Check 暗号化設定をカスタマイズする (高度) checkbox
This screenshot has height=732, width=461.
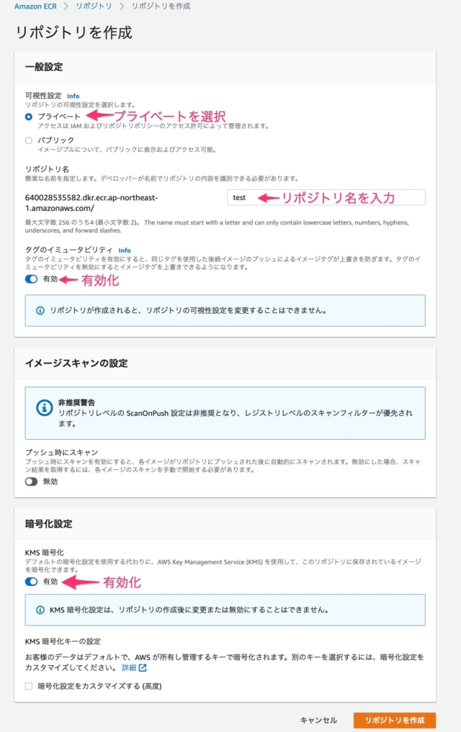coord(29,686)
